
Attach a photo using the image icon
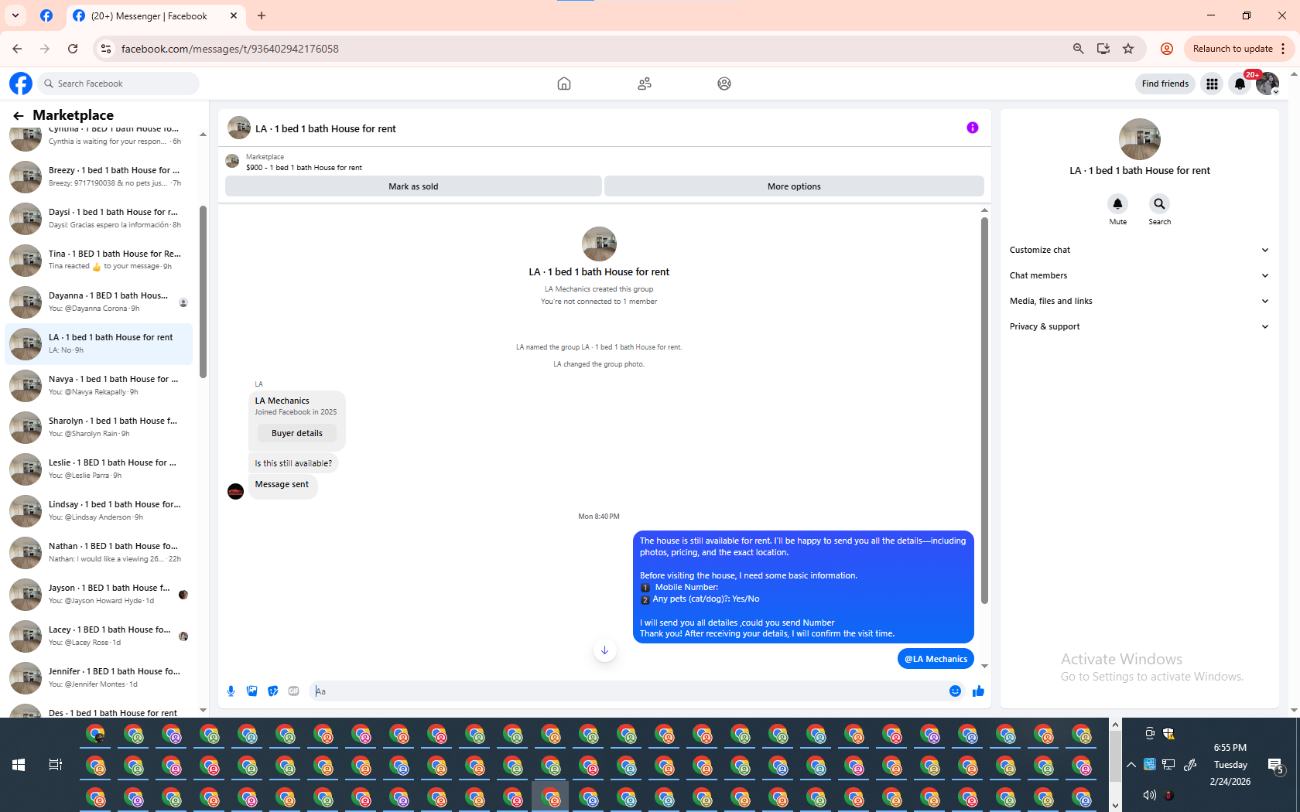pyautogui.click(x=251, y=691)
